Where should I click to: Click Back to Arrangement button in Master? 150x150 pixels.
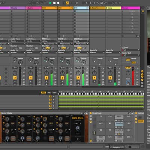(x=138, y=36)
